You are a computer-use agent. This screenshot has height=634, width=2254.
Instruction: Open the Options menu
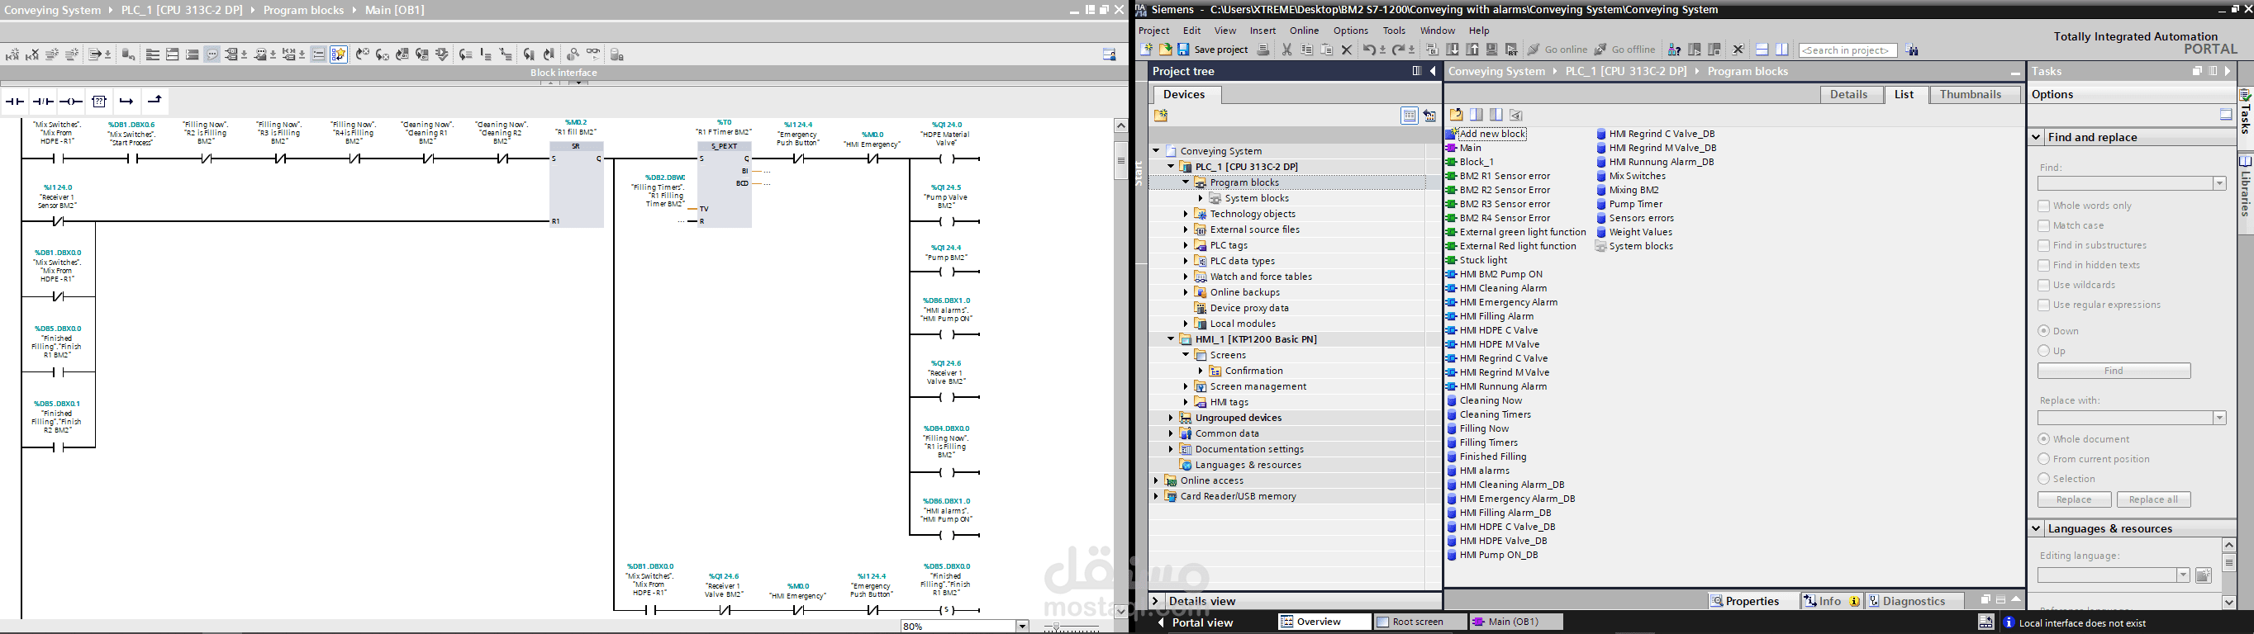[x=1350, y=31]
